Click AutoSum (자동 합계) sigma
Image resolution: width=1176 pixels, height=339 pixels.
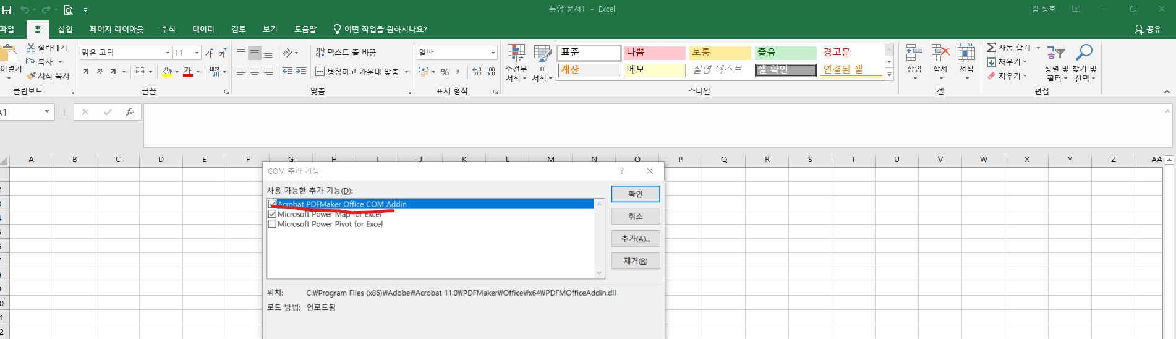pos(992,48)
